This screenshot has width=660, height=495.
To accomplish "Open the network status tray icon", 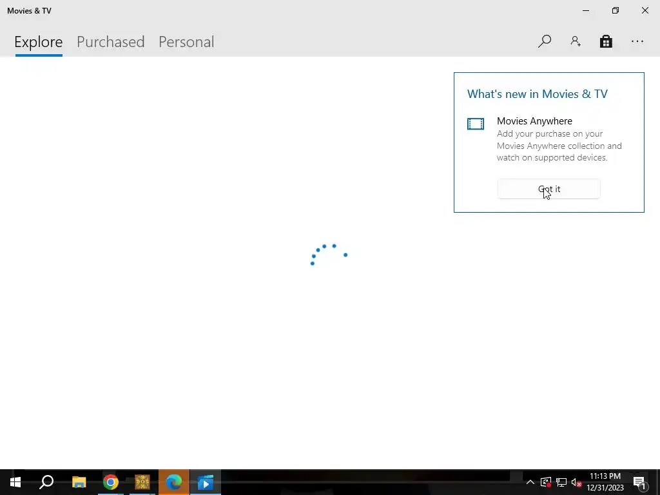I will pyautogui.click(x=561, y=482).
